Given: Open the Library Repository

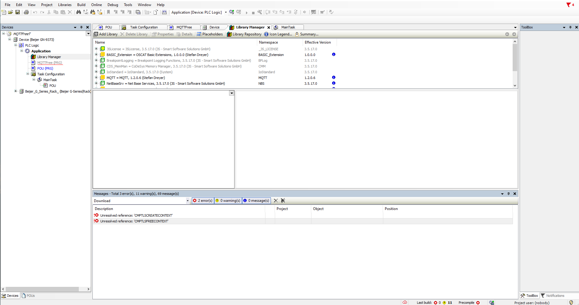Looking at the screenshot, I should point(244,34).
